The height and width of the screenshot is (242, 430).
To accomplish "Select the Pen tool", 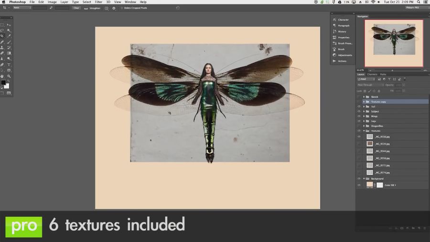I will 2,65.
